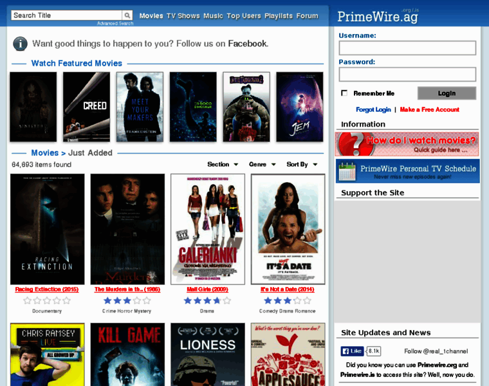Click It's Not a Date (2014) link

pyautogui.click(x=287, y=289)
